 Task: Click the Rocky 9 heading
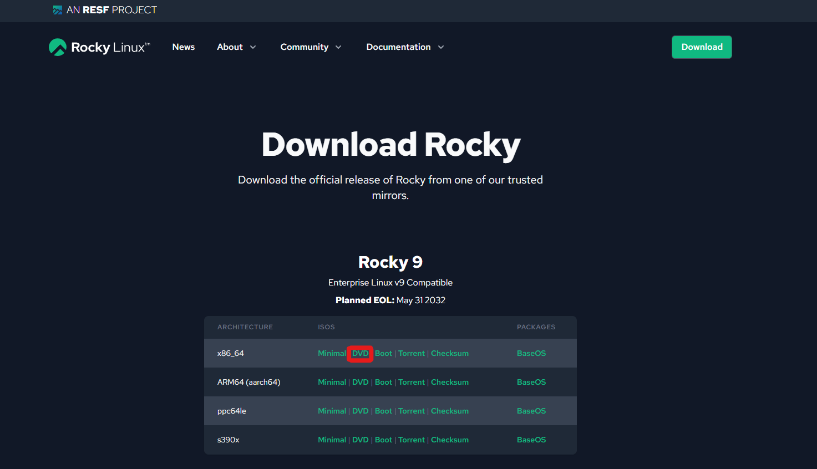coord(390,262)
